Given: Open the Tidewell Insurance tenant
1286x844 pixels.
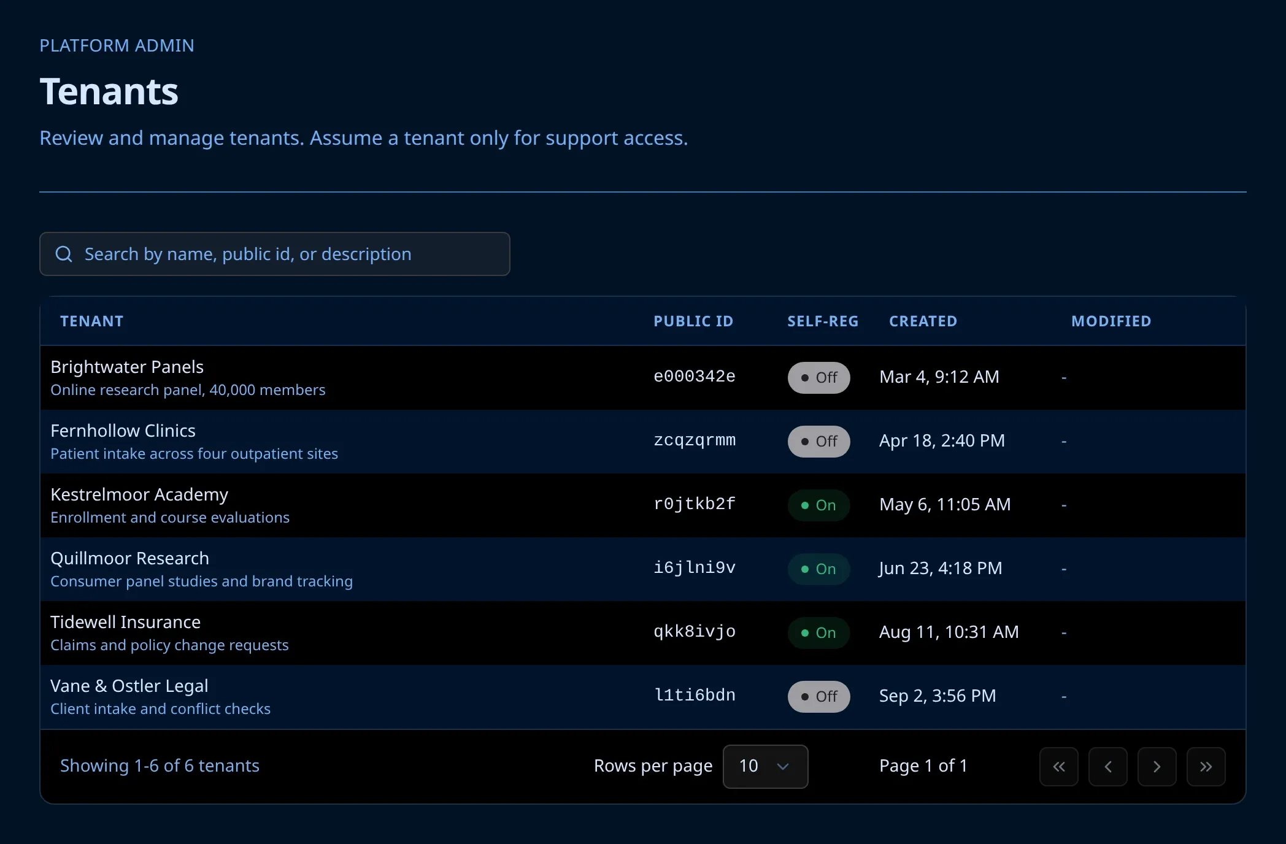Looking at the screenshot, I should [125, 622].
